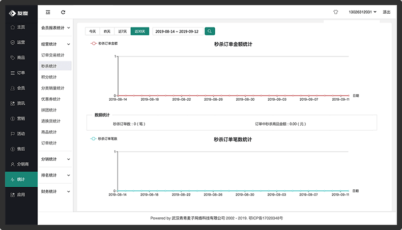Expand 会员报表统计 menu group
This screenshot has width=402, height=230.
pos(55,27)
